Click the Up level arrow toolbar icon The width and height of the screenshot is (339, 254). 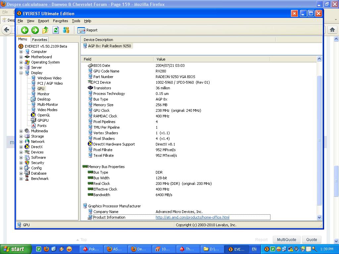point(45,30)
